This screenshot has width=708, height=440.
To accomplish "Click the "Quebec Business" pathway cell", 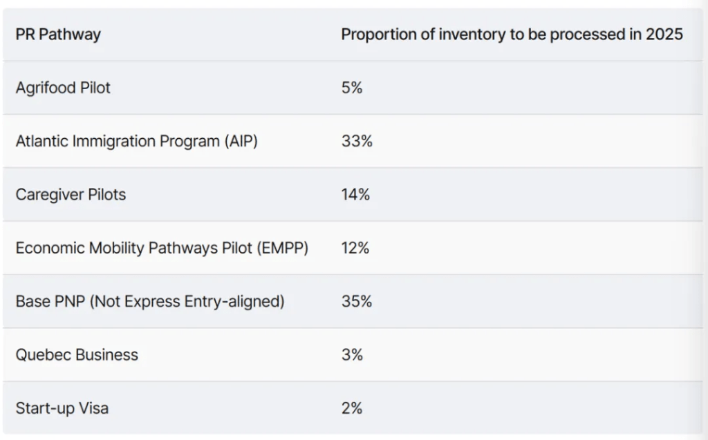I will pyautogui.click(x=77, y=355).
